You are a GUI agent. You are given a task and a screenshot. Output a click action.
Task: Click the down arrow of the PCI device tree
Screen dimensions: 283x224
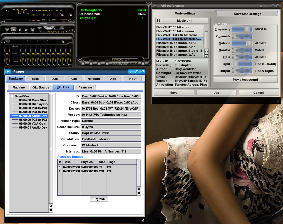[51, 210]
